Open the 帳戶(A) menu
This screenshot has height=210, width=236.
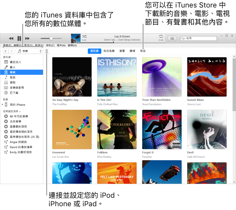pos(61,45)
